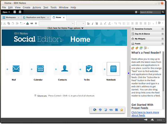This screenshot has height=124, width=167.
Task: Open the Tools menu
Action: (54, 8)
